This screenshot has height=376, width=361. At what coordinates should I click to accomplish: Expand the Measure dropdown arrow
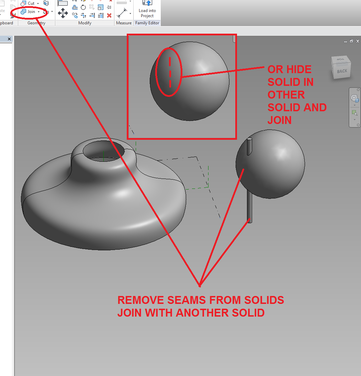[x=130, y=13]
